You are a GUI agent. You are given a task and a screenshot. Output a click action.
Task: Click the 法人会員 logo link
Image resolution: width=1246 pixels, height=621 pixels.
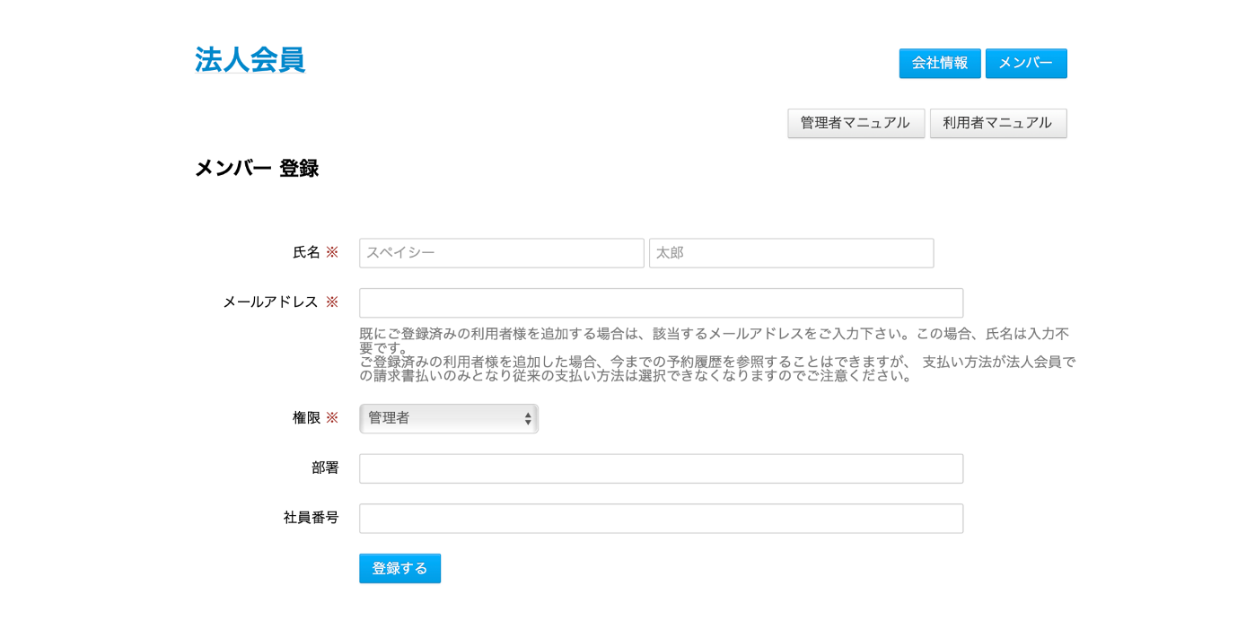250,60
